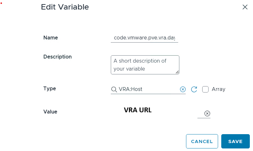Click the Description field label
Image resolution: width=253 pixels, height=151 pixels.
[57, 57]
